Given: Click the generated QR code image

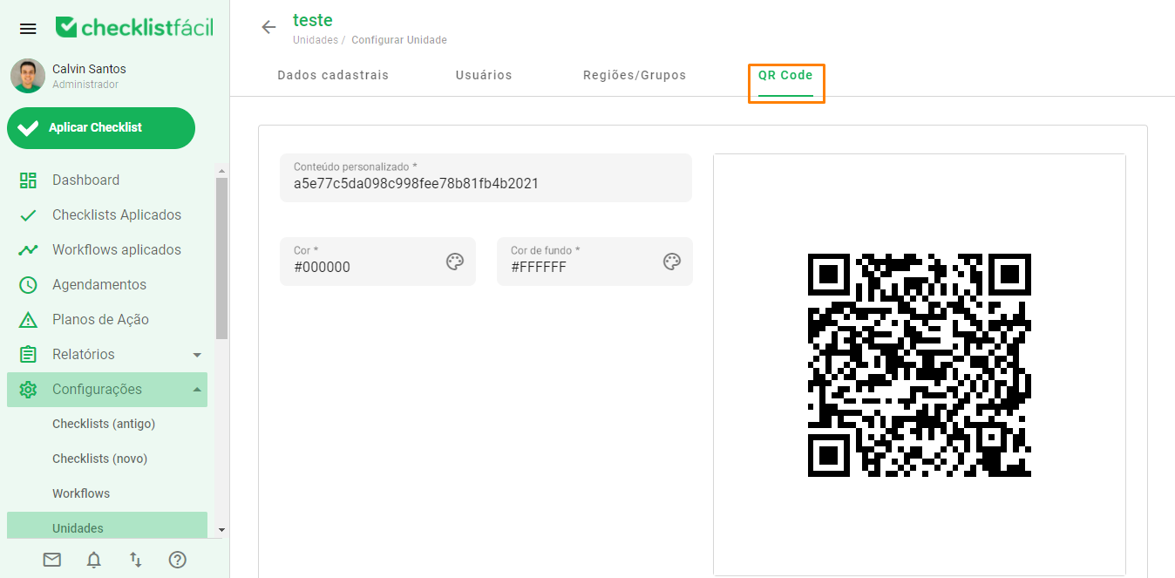Looking at the screenshot, I should pos(920,365).
